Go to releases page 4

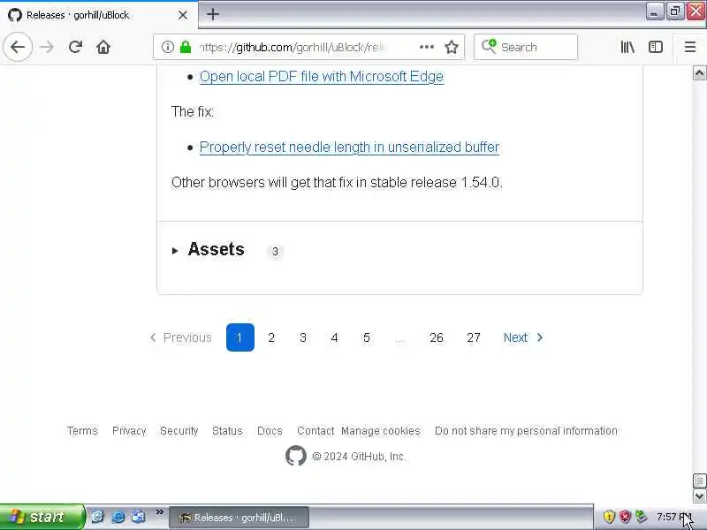[334, 337]
